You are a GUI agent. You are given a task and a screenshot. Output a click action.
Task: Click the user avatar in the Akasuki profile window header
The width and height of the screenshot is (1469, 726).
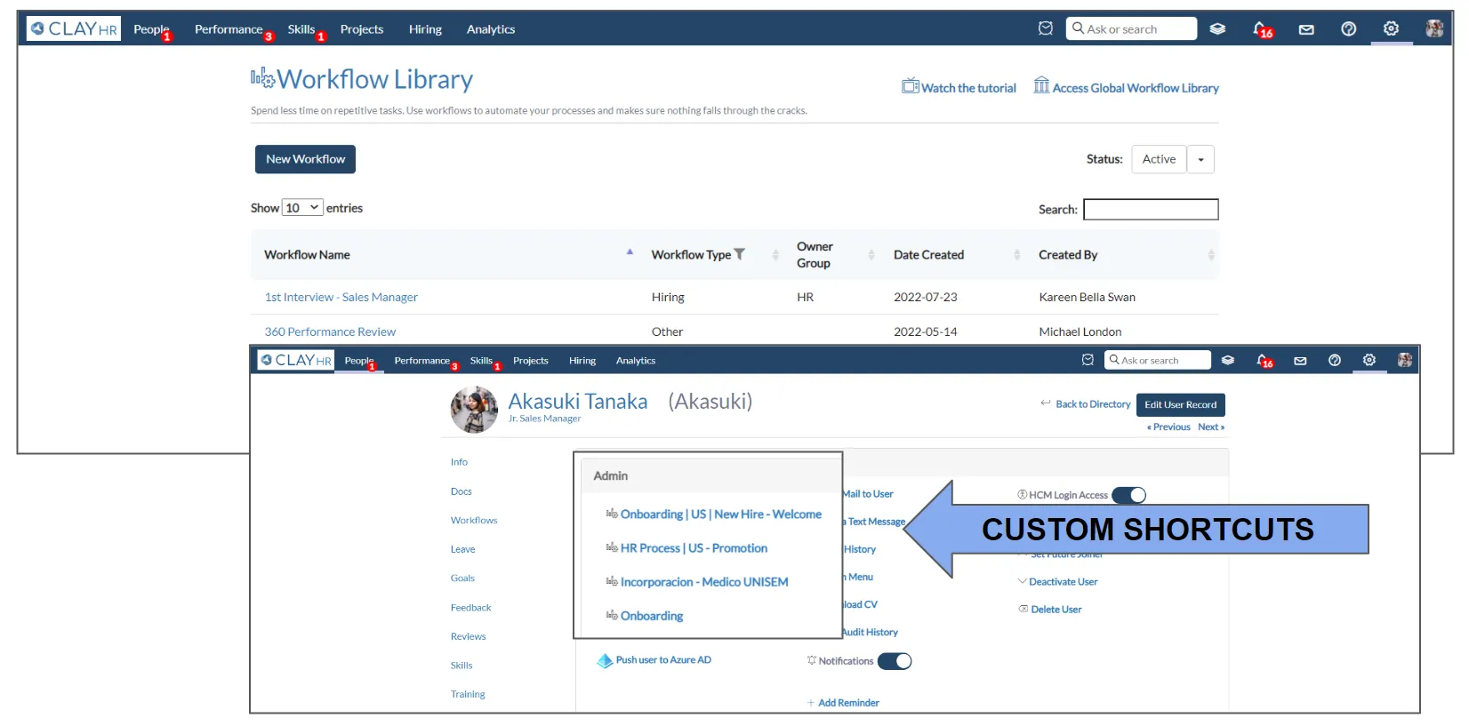pyautogui.click(x=1405, y=360)
